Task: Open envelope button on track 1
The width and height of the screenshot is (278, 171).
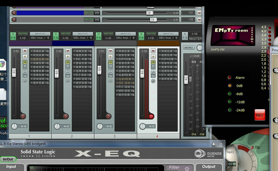Action: (25, 73)
